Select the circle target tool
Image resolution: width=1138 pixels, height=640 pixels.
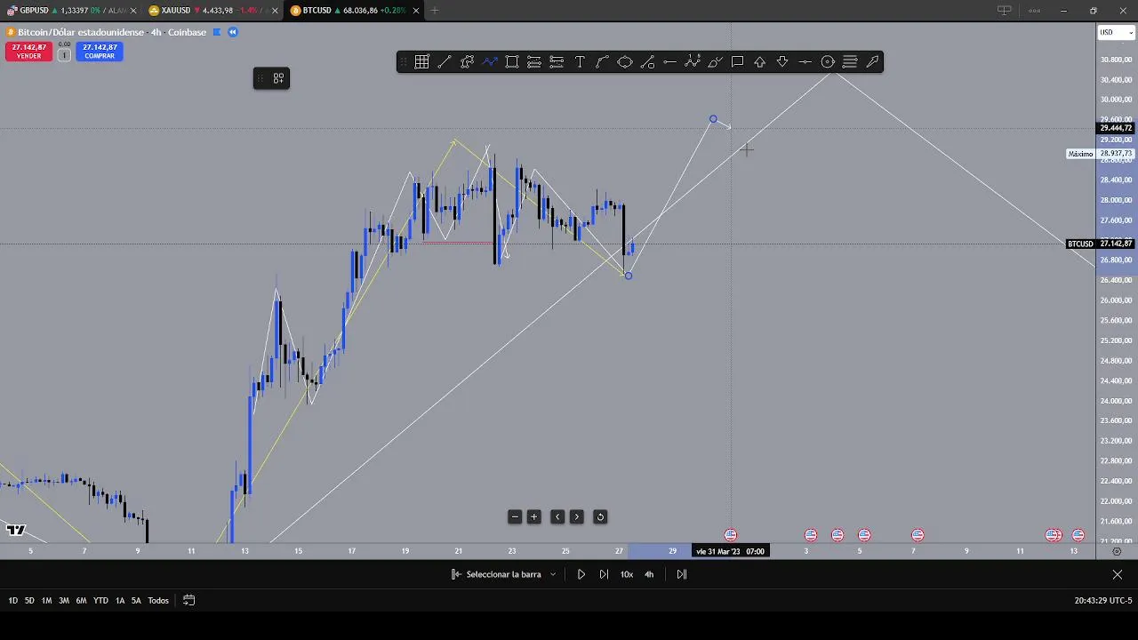pyautogui.click(x=828, y=61)
